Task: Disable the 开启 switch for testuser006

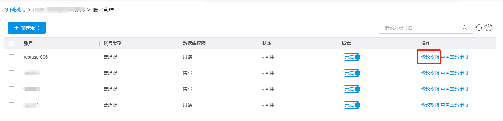Action: (x=352, y=57)
